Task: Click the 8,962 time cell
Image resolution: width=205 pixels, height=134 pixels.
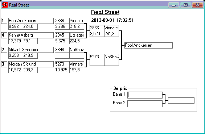Action: (x=16, y=26)
